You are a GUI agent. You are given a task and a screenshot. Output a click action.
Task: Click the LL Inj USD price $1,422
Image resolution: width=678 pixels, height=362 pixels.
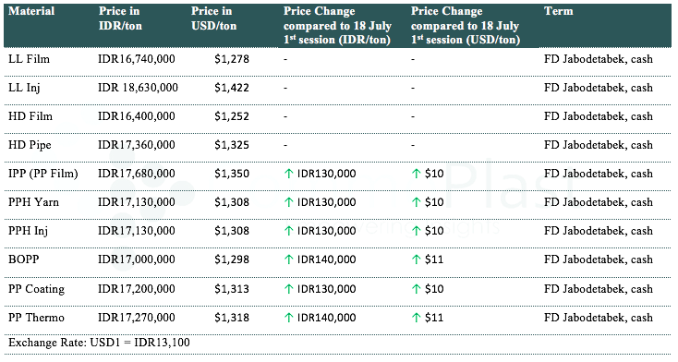[232, 88]
